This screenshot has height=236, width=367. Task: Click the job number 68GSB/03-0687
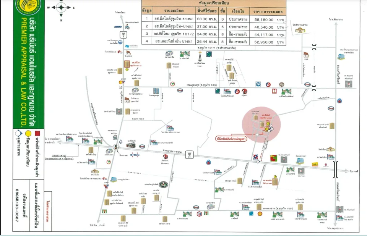click(x=16, y=205)
